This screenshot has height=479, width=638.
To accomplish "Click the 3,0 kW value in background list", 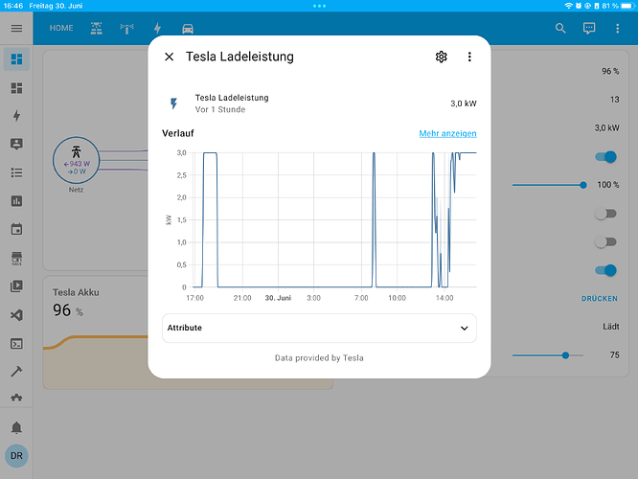I will coord(606,127).
